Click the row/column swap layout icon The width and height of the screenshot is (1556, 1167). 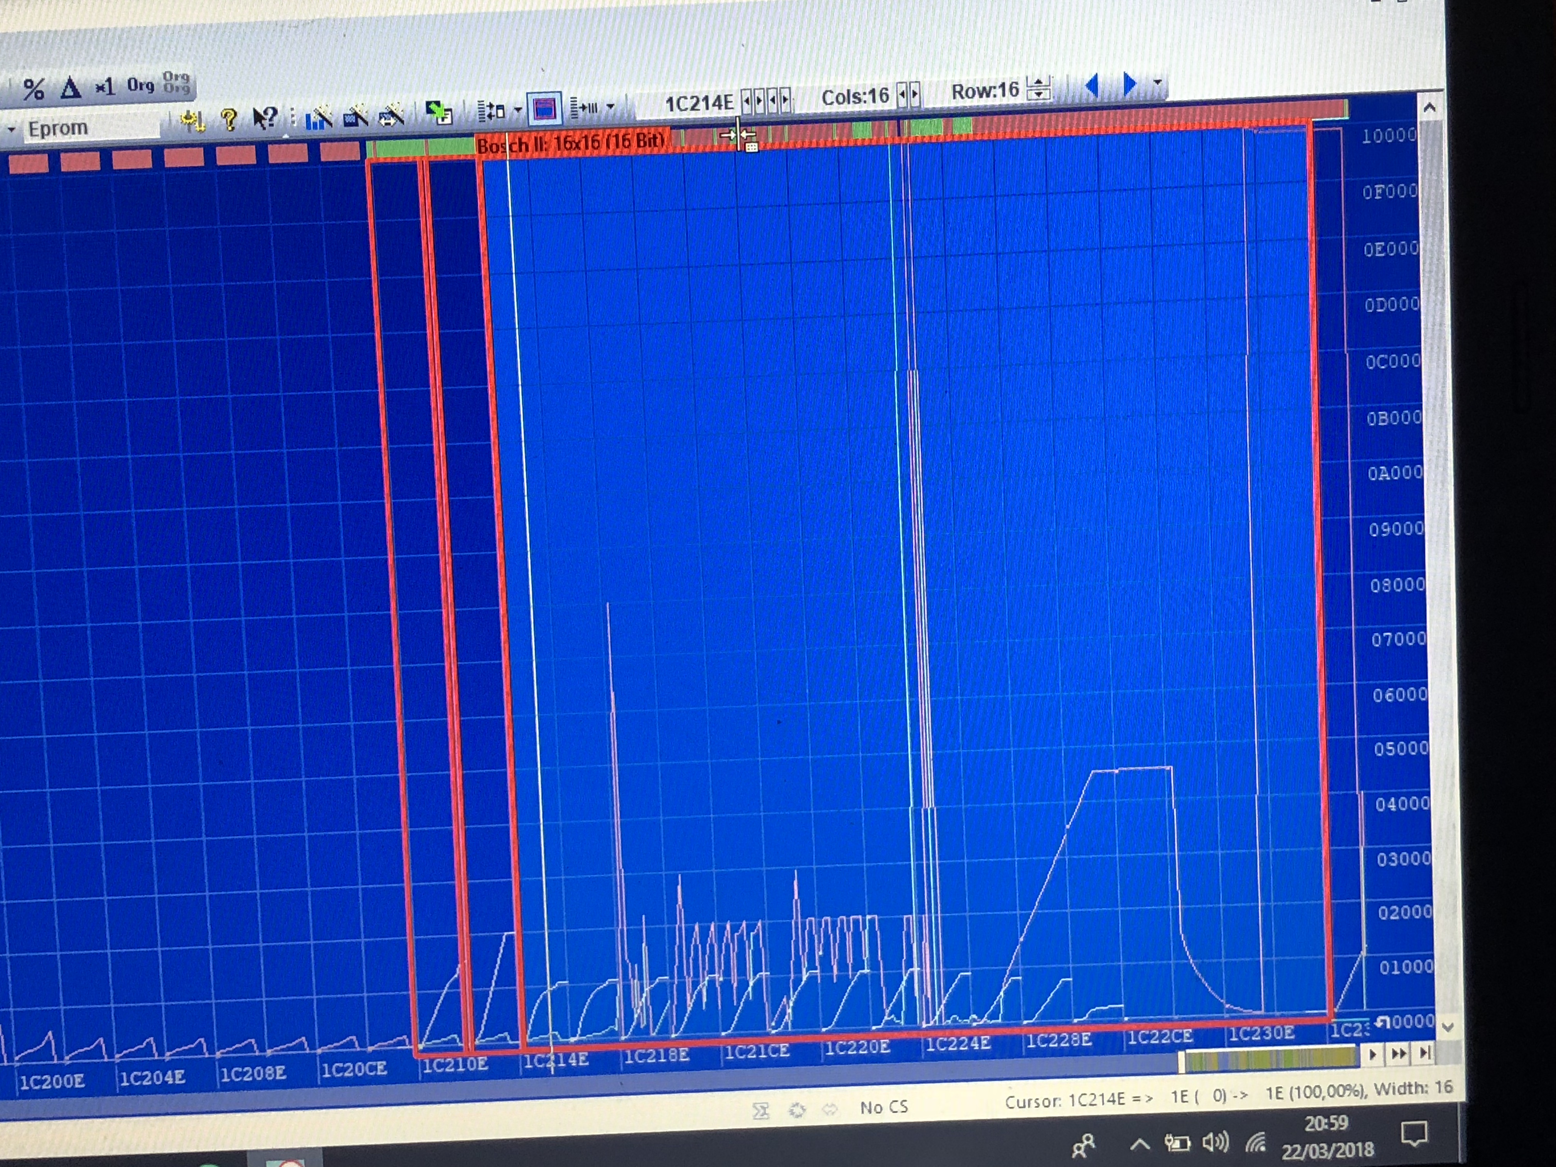pyautogui.click(x=491, y=110)
